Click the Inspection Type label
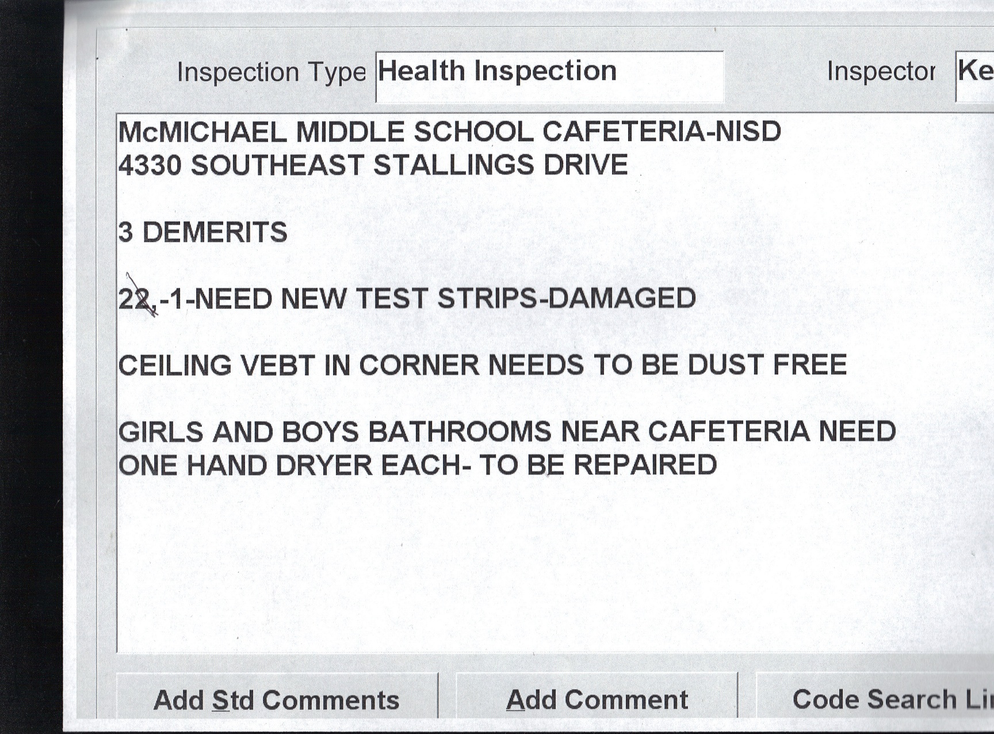 coord(271,73)
